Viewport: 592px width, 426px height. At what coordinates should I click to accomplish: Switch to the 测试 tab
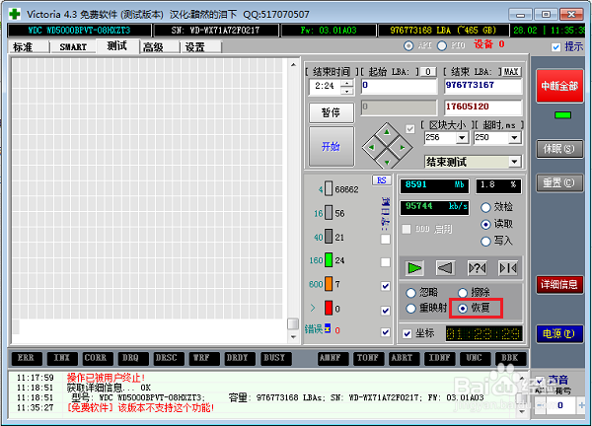click(x=117, y=46)
